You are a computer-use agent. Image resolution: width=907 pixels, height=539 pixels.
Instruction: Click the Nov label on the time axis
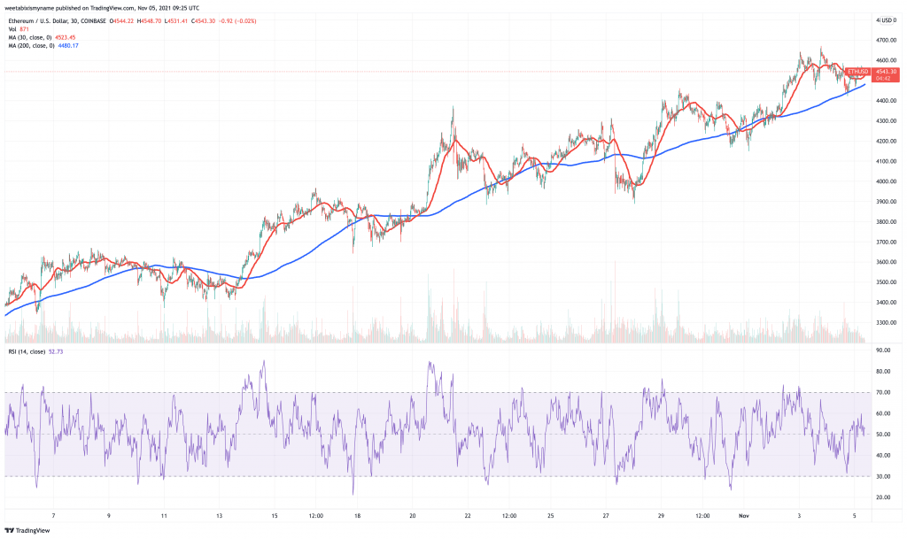744,516
